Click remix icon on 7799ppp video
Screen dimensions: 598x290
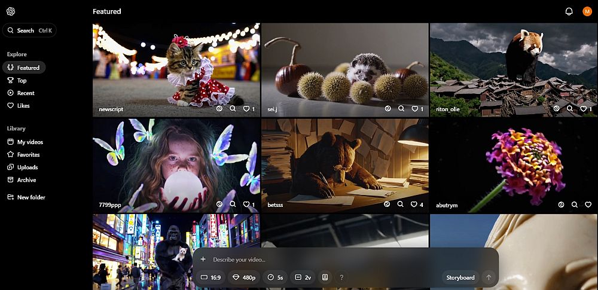coord(219,204)
